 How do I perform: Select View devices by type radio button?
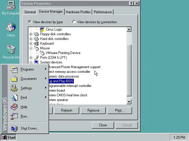click(x=30, y=22)
